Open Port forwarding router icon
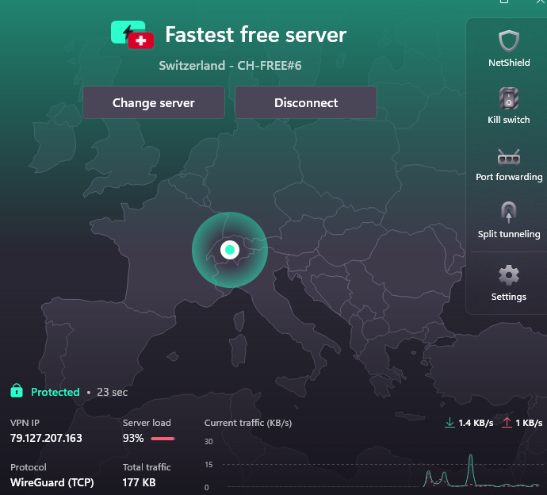This screenshot has width=547, height=495. pos(509,157)
